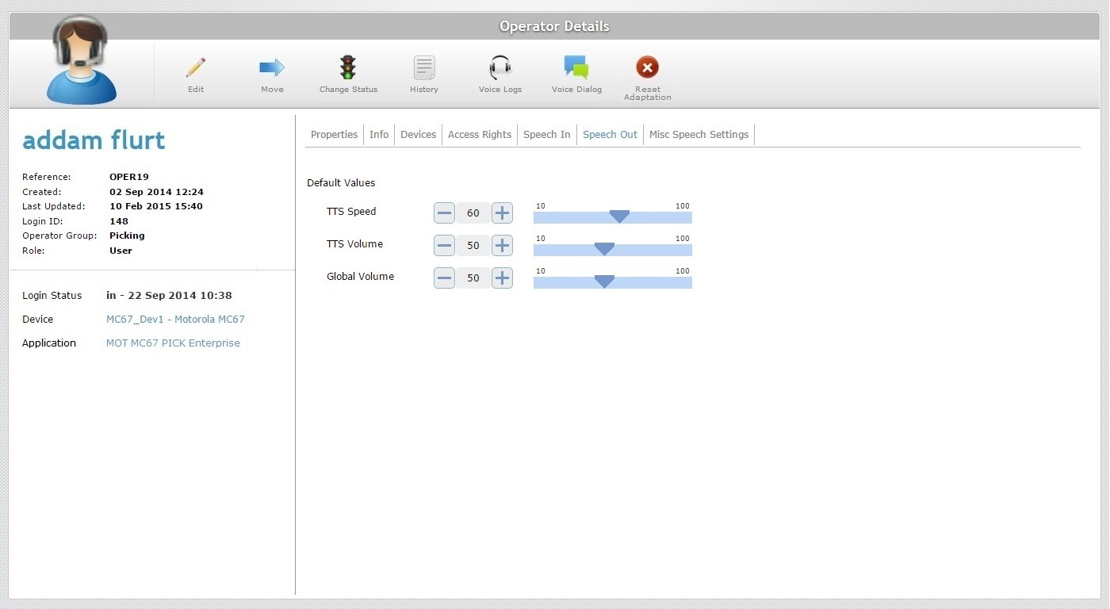The height and width of the screenshot is (609, 1110).
Task: Click login status in - 22 Sep 2014 10:38
Action: (169, 296)
